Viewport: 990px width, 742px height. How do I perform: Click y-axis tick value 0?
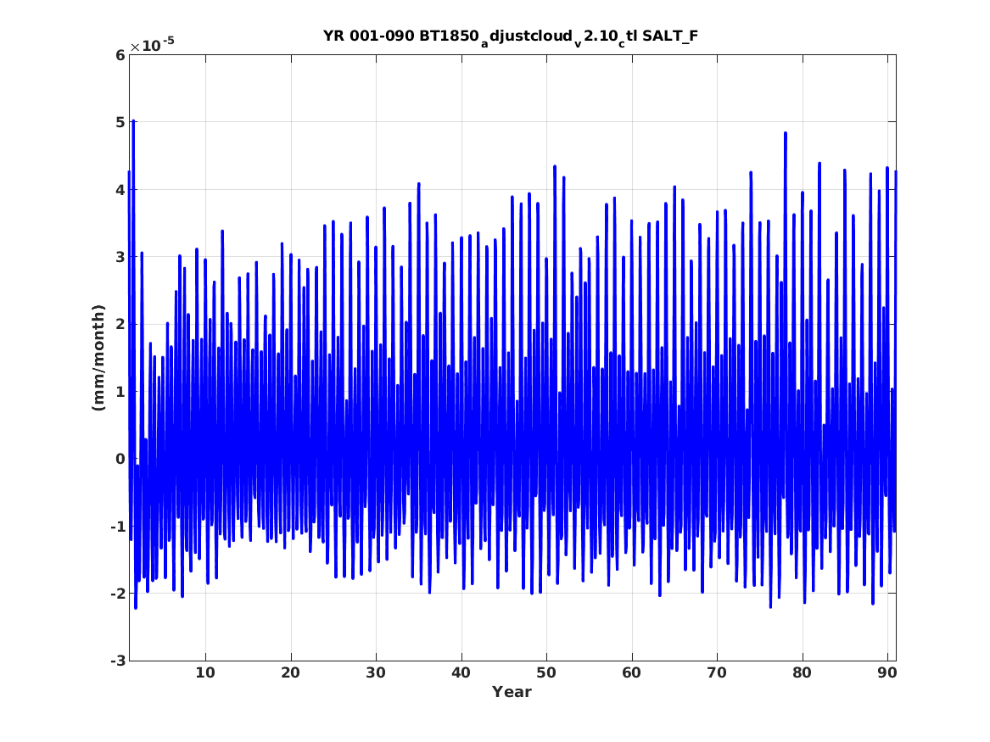point(120,459)
